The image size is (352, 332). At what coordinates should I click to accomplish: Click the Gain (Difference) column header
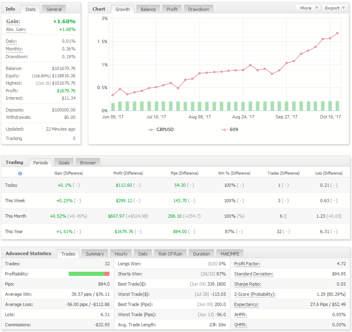click(69, 173)
